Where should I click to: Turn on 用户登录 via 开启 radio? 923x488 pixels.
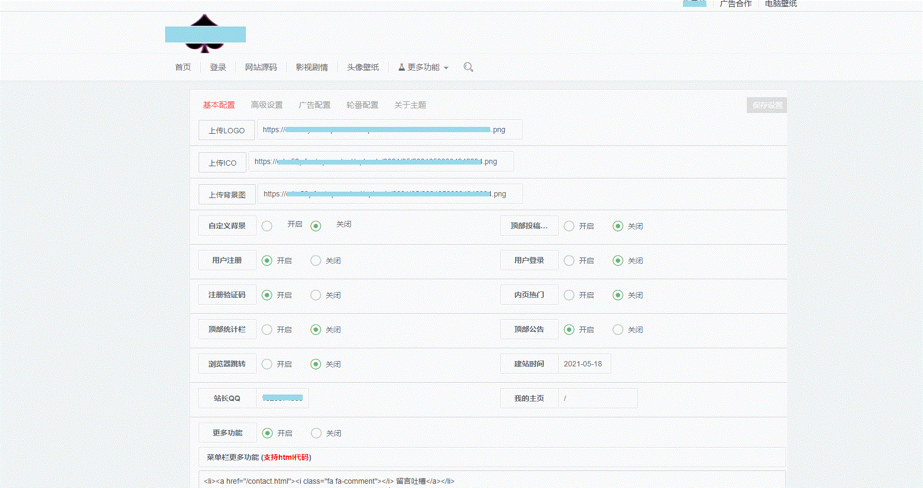click(569, 261)
